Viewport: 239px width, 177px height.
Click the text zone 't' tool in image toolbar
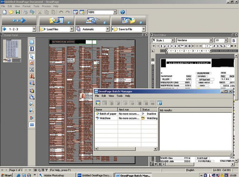(32, 76)
